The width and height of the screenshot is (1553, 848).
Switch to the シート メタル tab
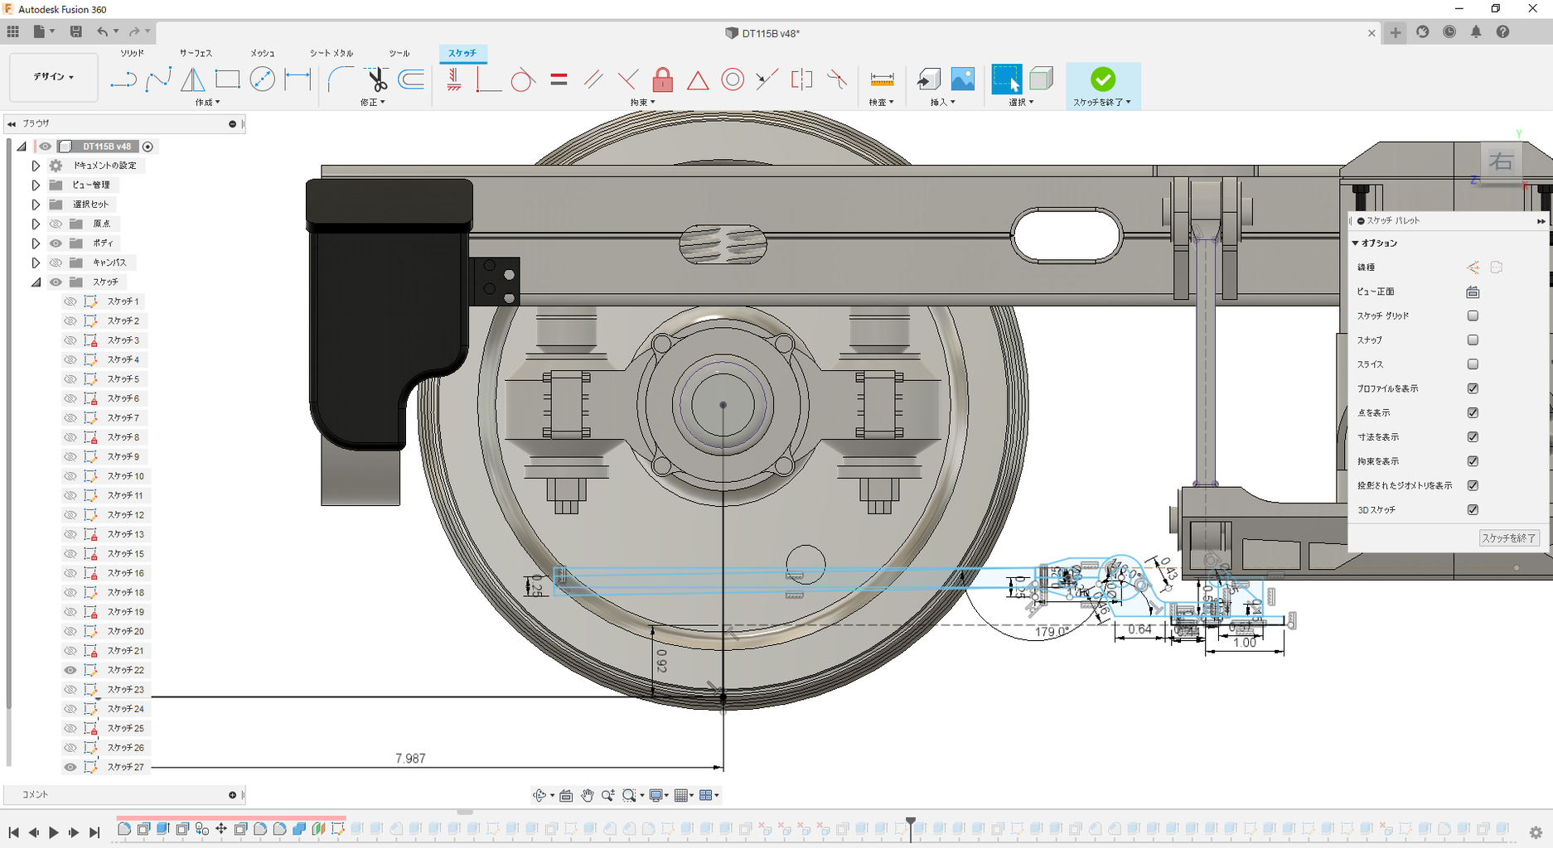pyautogui.click(x=331, y=53)
